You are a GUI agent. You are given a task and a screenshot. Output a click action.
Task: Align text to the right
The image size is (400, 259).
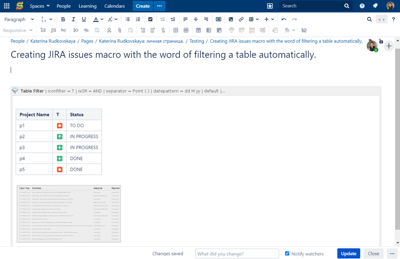coord(206,19)
